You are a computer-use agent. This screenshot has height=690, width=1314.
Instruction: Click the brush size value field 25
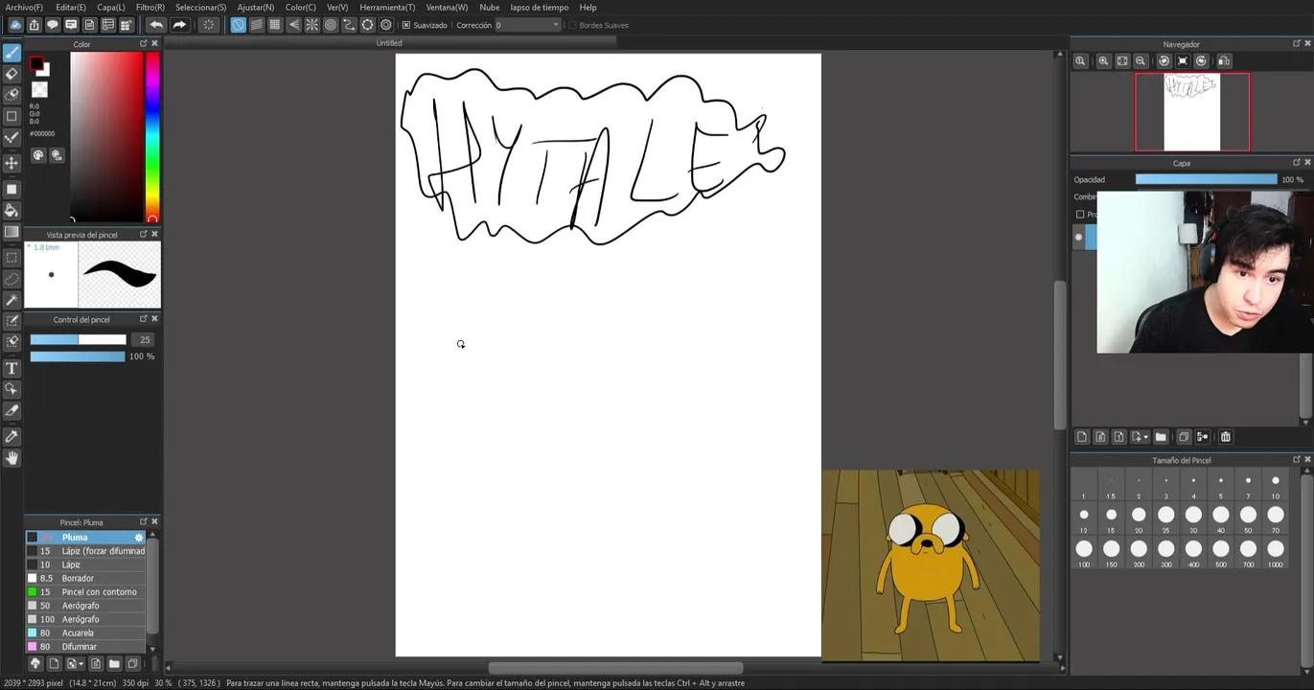pyautogui.click(x=144, y=339)
